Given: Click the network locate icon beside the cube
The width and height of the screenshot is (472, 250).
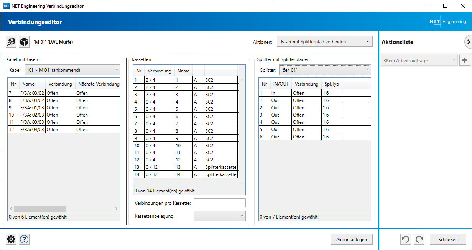Looking at the screenshot, I should [12, 42].
